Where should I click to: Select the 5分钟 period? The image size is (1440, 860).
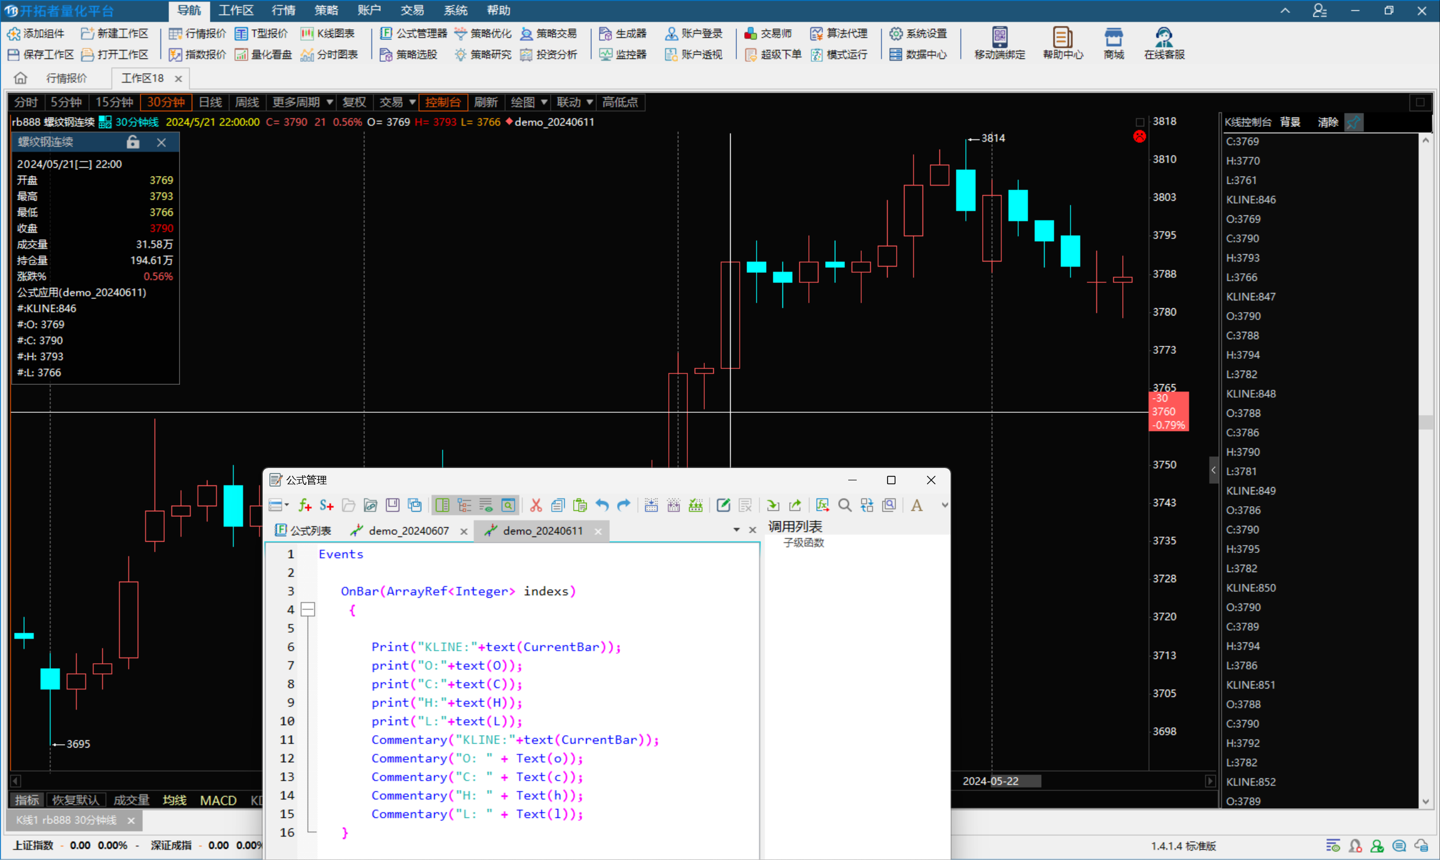(66, 102)
